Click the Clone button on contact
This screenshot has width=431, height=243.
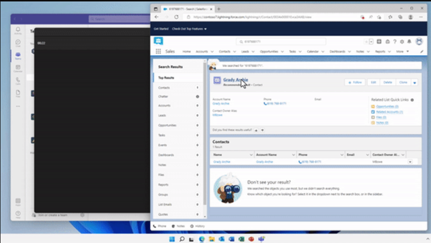[x=403, y=83]
